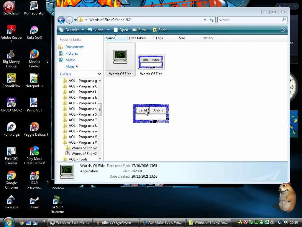
Task: Click the volume speaker tray icon
Action: pos(286,222)
